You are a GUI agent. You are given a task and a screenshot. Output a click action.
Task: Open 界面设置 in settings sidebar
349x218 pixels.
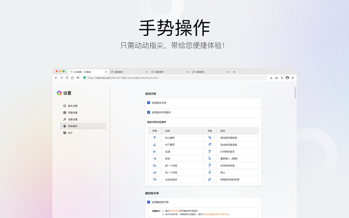point(72,112)
